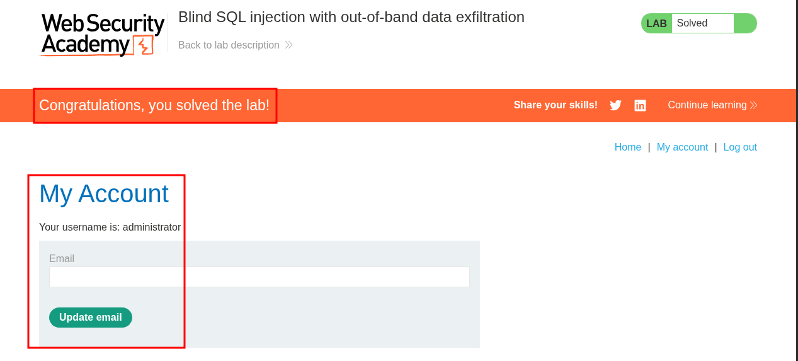Click the LAB status badge label
Image resolution: width=798 pixels, height=361 pixels.
pyautogui.click(x=656, y=23)
